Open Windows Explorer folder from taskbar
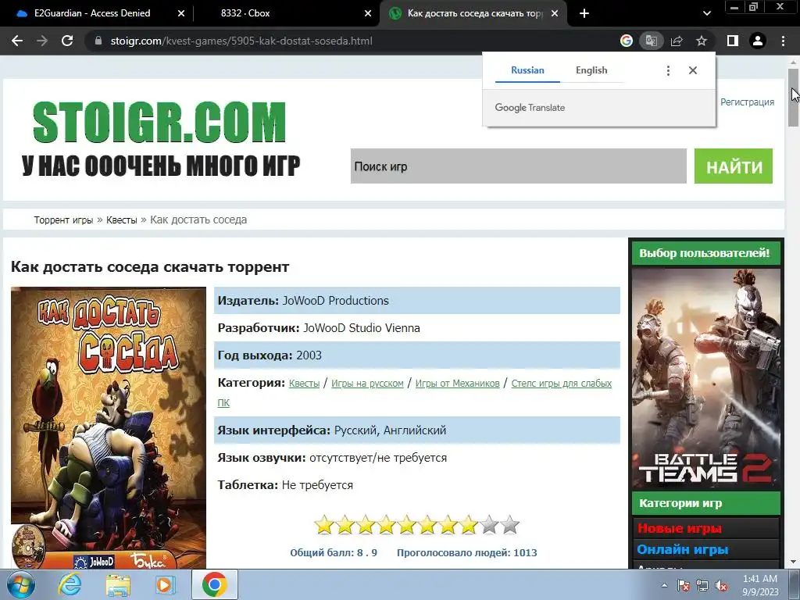This screenshot has width=800, height=600. 118,584
